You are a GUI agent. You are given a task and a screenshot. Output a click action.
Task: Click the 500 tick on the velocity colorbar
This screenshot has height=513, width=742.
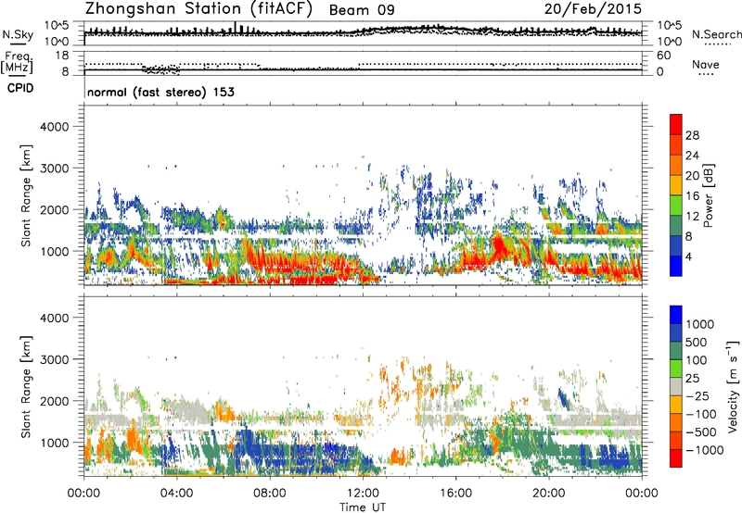pos(697,342)
